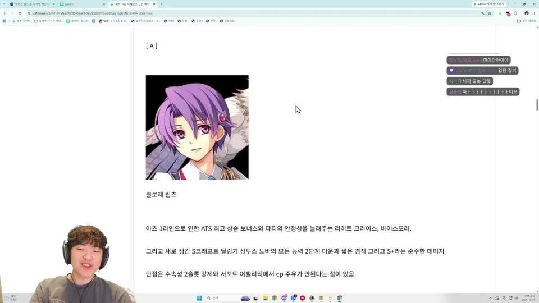Open the apps grid in bookmarks bar
Image resolution: width=539 pixels, height=303 pixels.
coord(4,21)
